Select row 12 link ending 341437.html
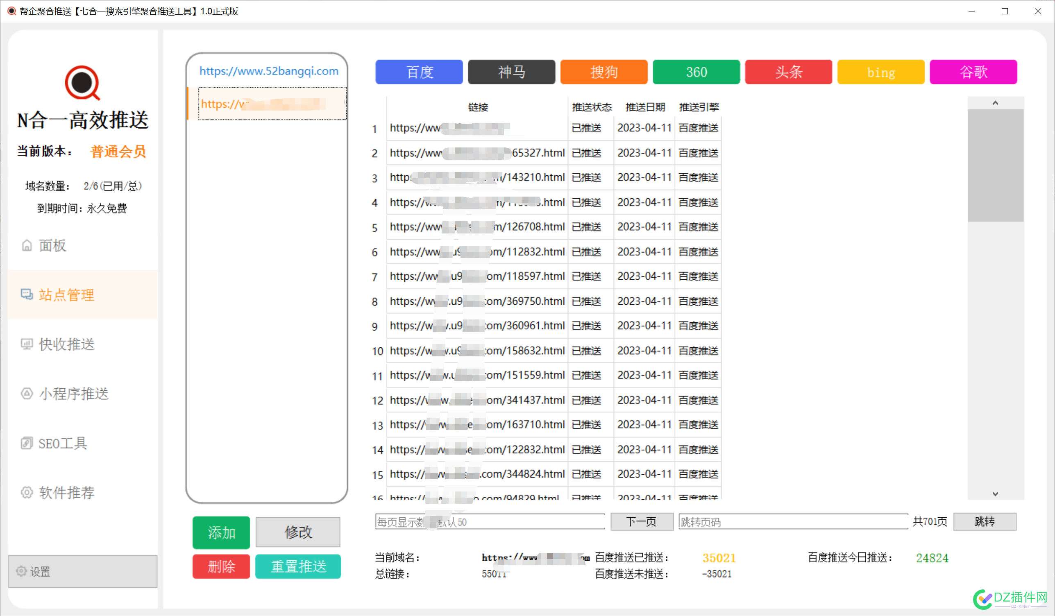Screen dimensions: 1055x616 pos(477,400)
